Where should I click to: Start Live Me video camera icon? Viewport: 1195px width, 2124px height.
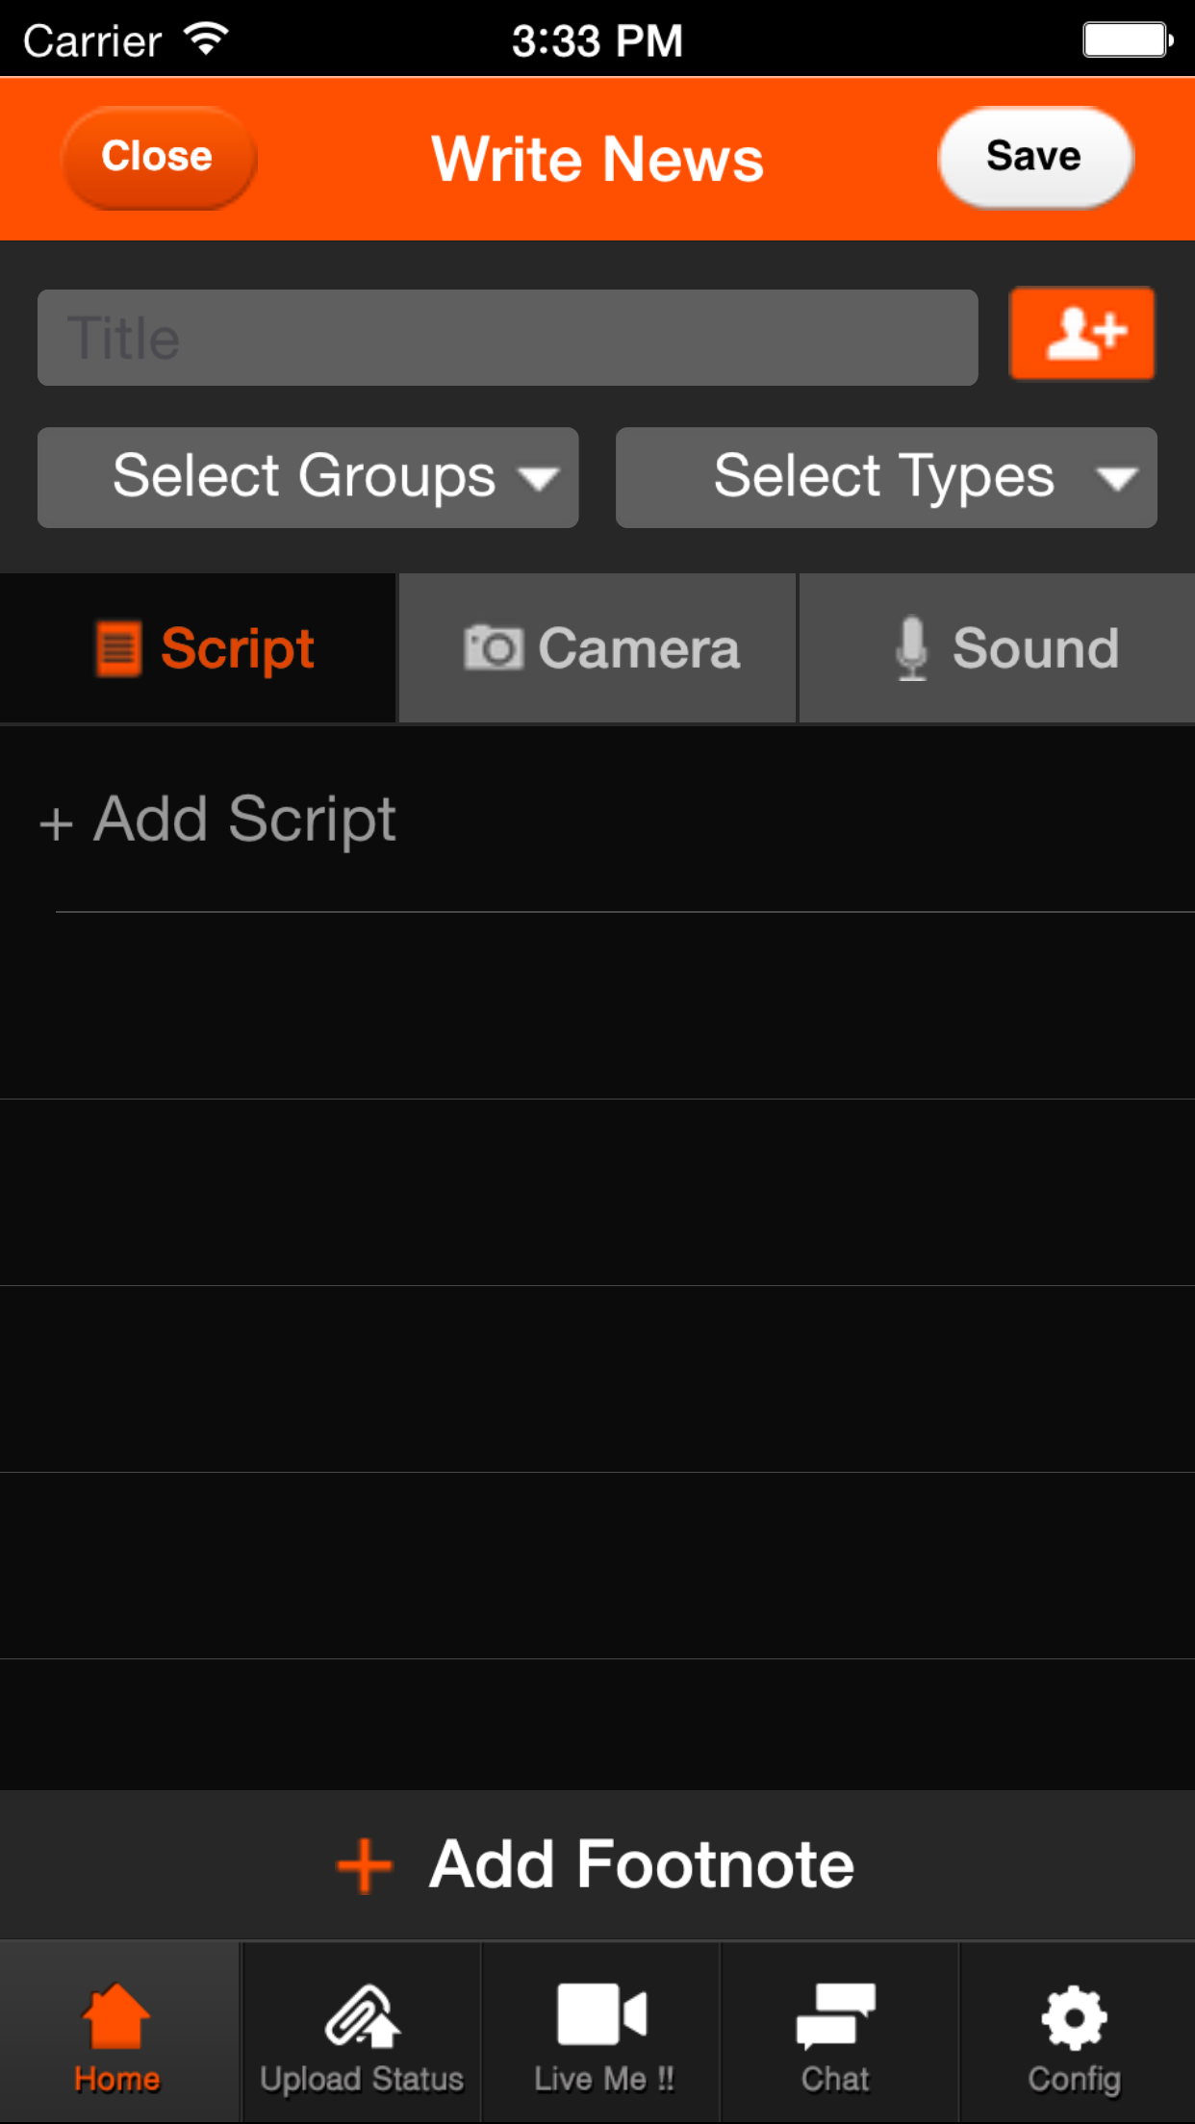point(602,2014)
